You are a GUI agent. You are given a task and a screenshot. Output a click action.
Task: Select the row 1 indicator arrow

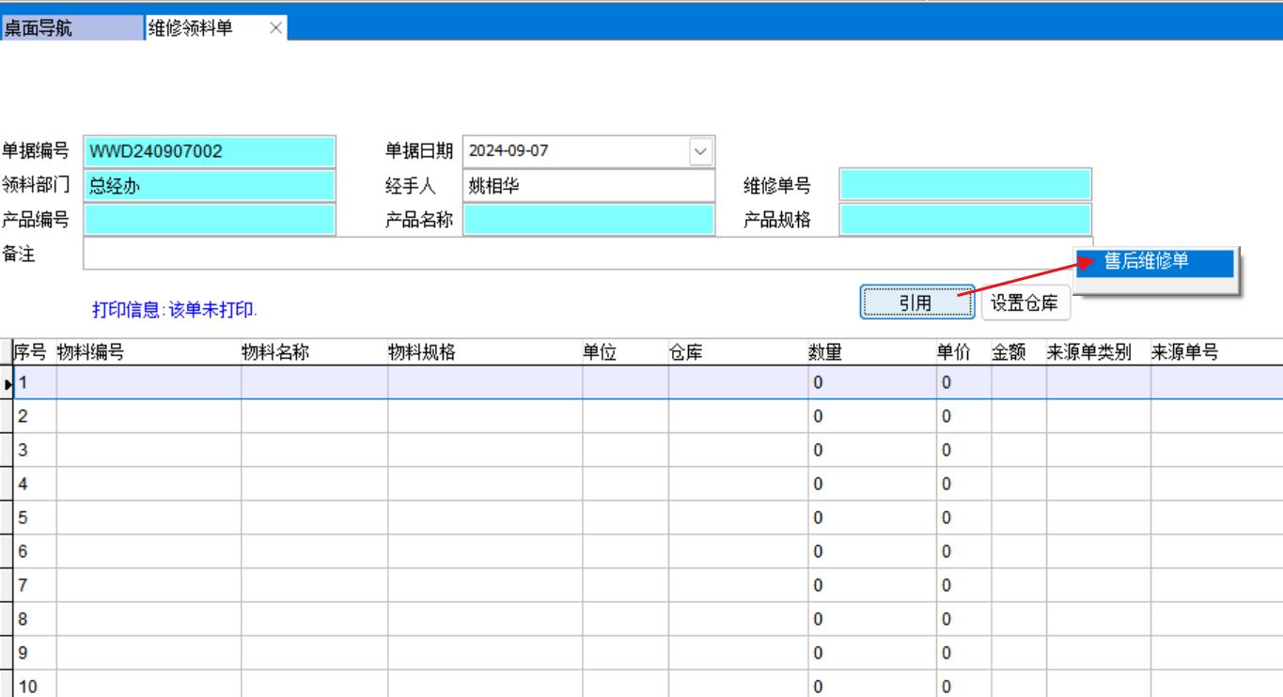(8, 383)
